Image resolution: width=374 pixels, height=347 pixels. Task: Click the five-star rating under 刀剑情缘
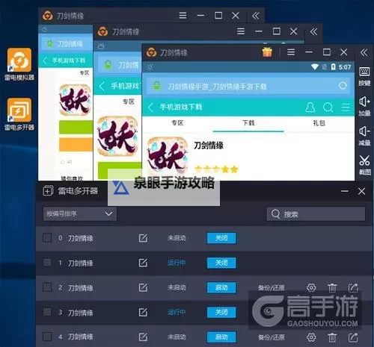point(216,169)
